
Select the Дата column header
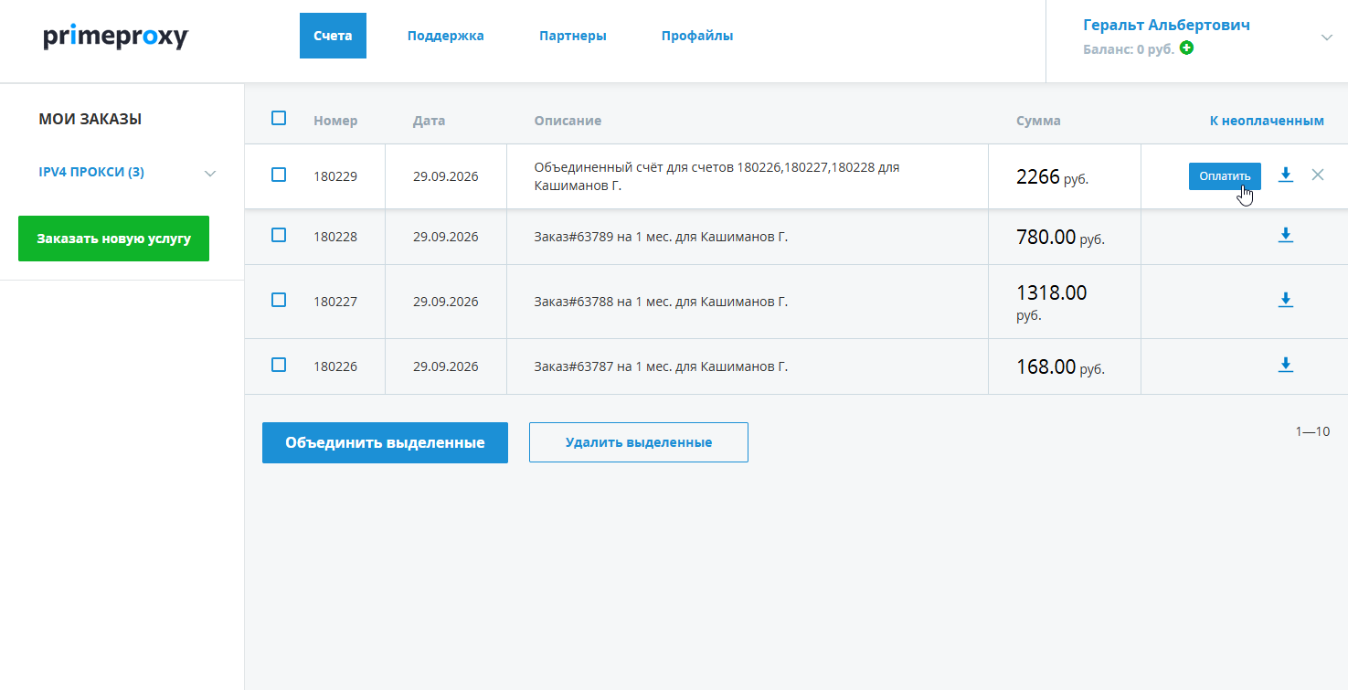429,121
